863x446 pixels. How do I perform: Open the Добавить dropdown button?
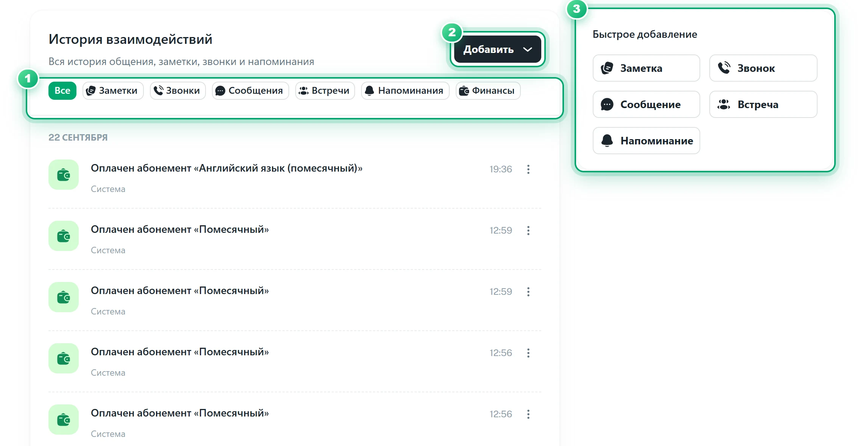[497, 49]
